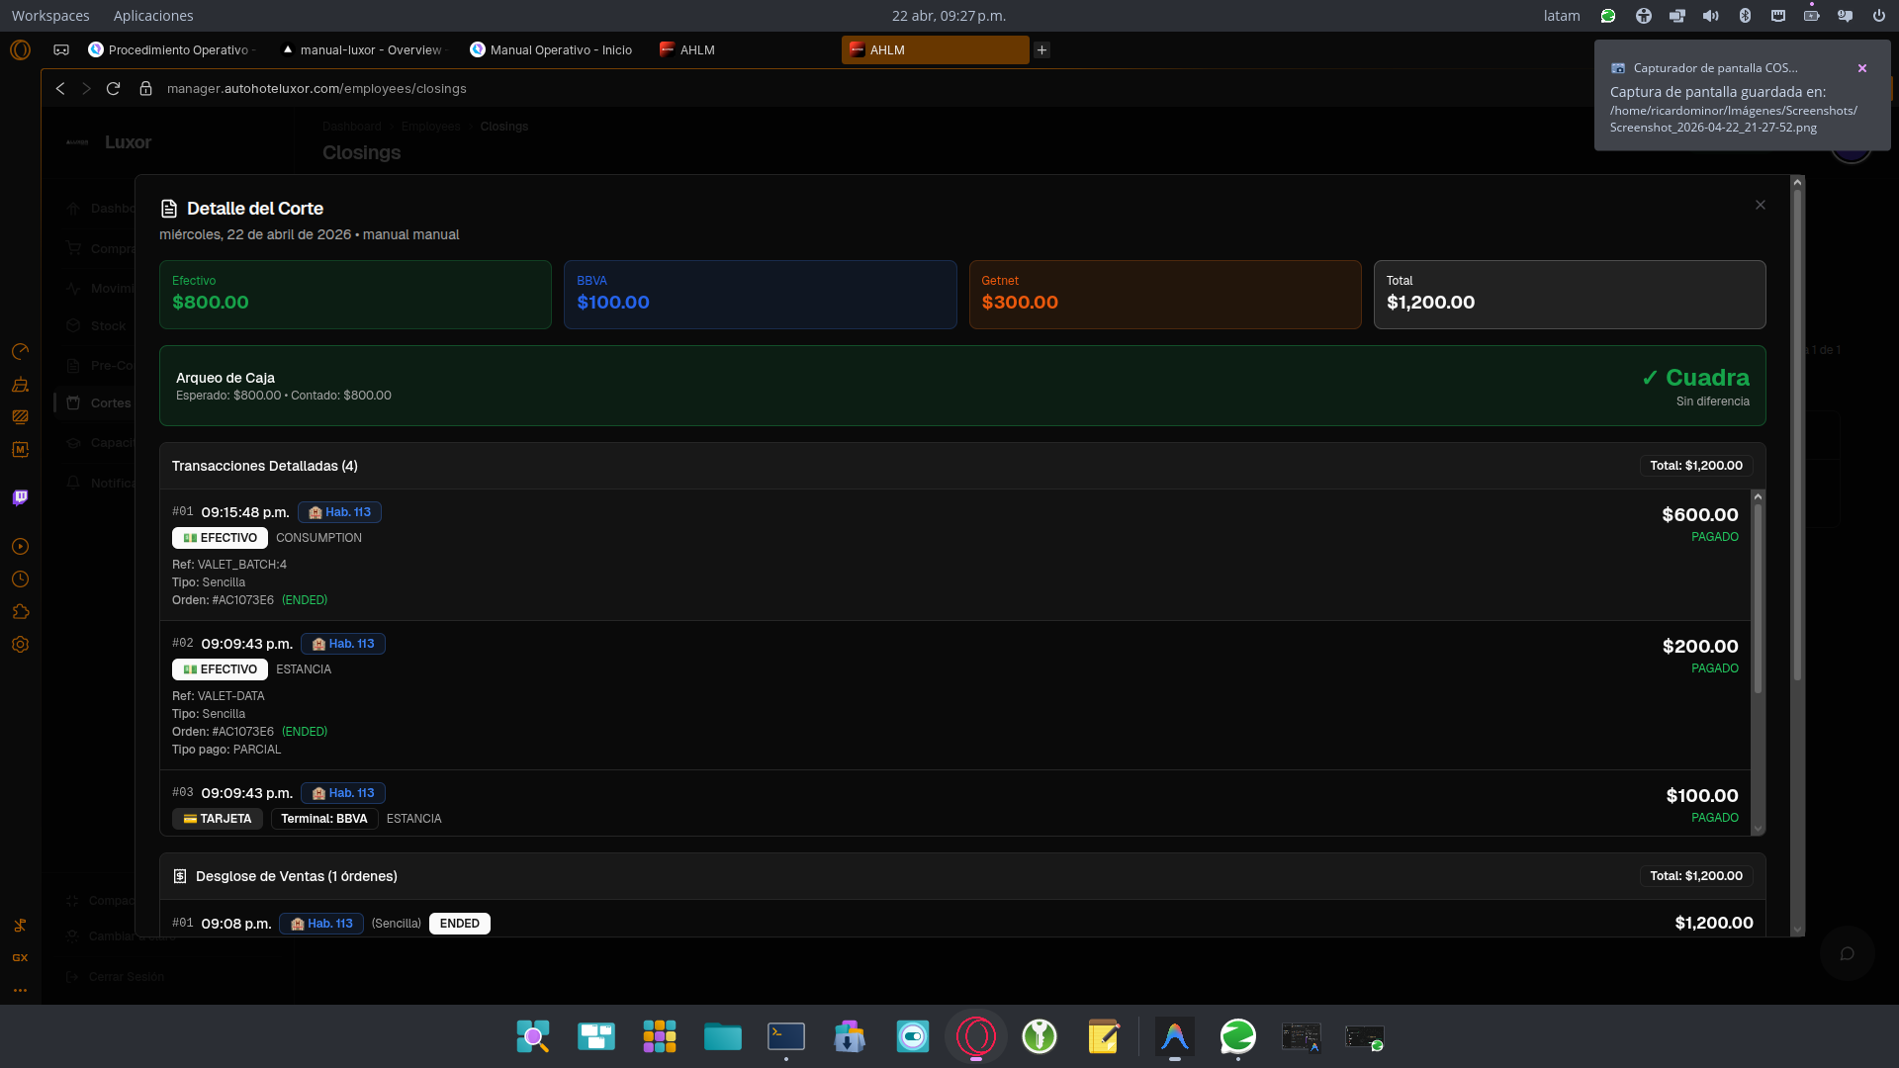
Task: Dismiss the Capturador de pantalla notification
Action: click(1862, 68)
